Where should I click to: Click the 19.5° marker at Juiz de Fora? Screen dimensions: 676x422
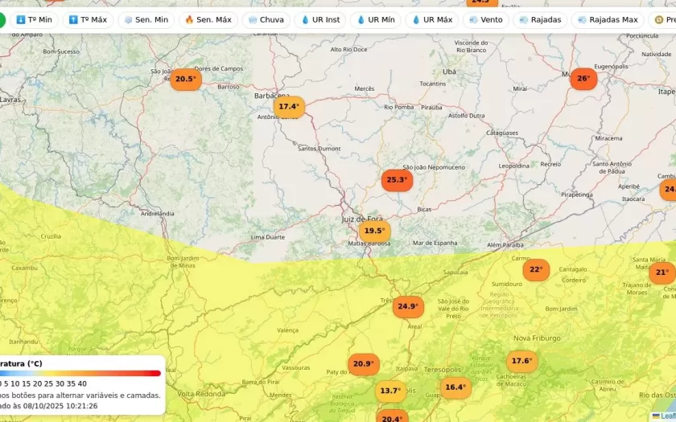coord(374,231)
